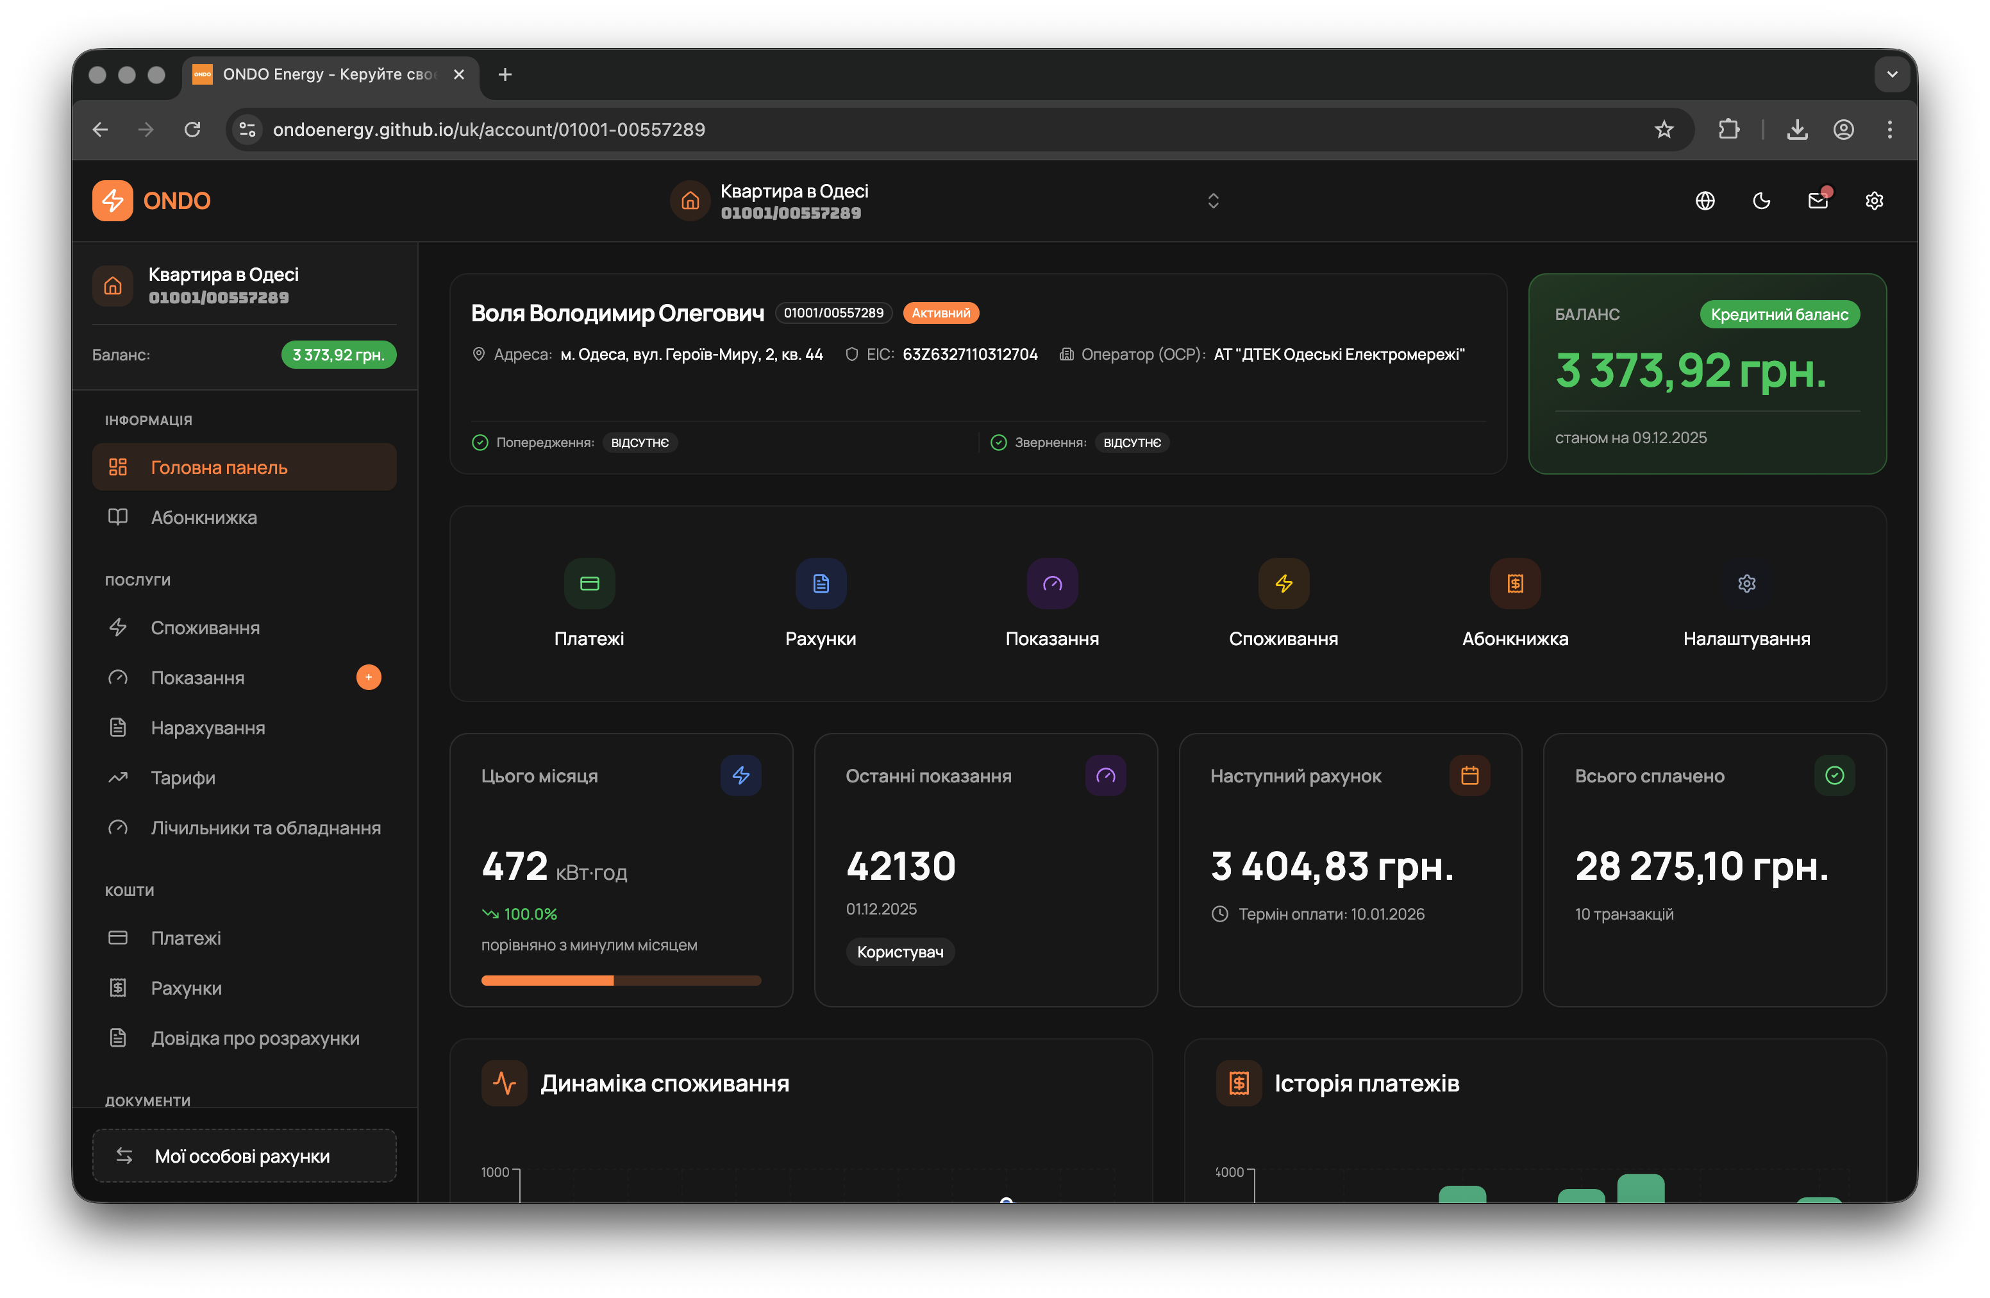
Task: Open Показання from the quick actions row
Action: click(x=1052, y=583)
